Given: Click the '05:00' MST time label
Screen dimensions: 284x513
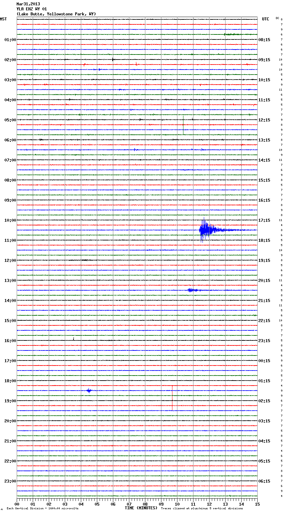Looking at the screenshot, I should click(10, 120).
